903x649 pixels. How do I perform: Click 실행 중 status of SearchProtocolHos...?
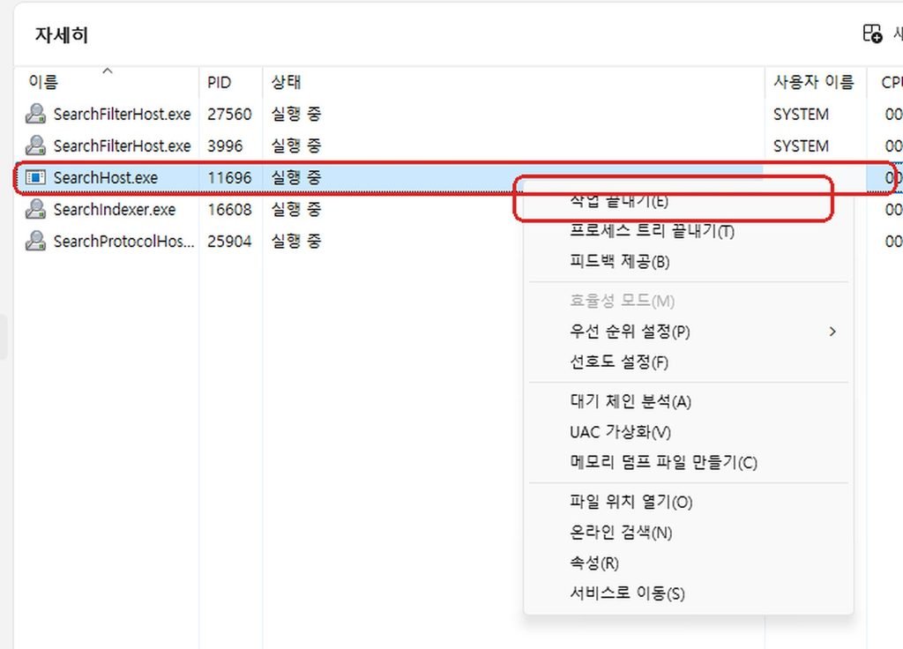[296, 241]
